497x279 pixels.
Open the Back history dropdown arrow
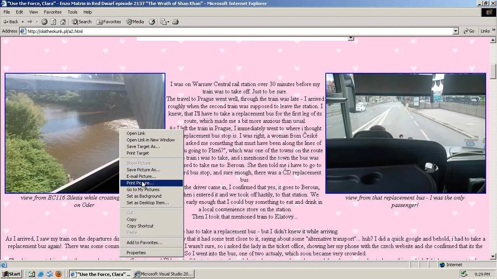click(x=23, y=22)
